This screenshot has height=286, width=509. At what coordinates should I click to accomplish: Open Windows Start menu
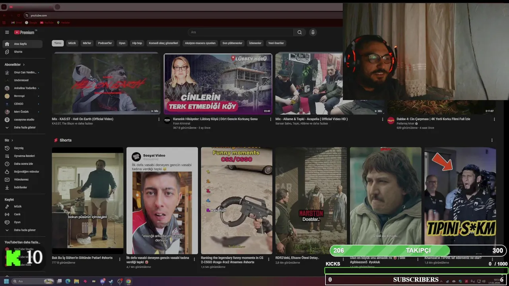(x=6, y=281)
